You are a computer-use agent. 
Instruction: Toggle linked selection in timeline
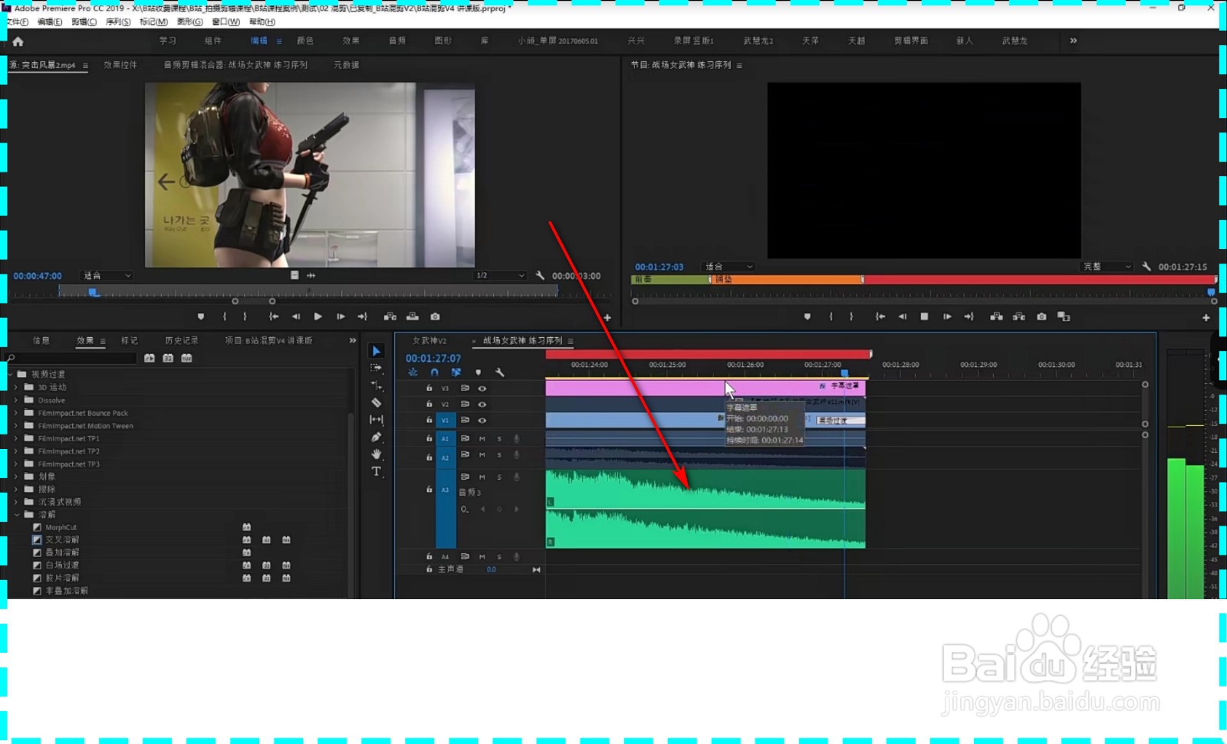tap(456, 372)
